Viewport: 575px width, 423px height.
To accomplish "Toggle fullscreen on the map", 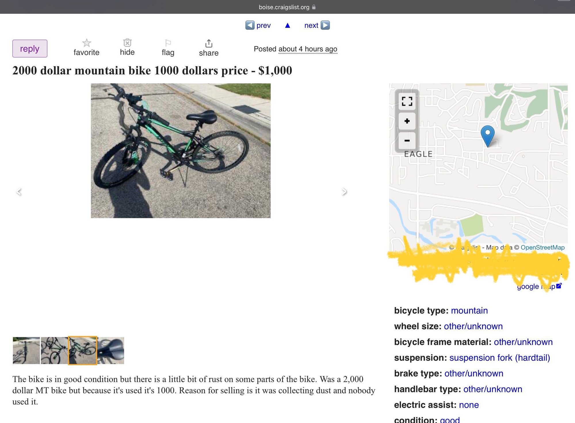I will 407,102.
